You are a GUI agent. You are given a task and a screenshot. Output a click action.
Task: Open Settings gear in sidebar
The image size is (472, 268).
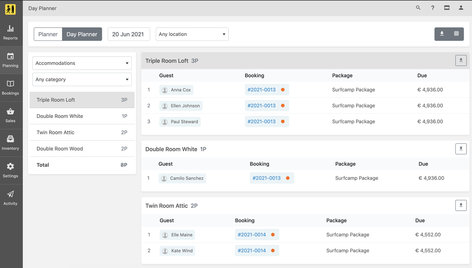click(11, 170)
